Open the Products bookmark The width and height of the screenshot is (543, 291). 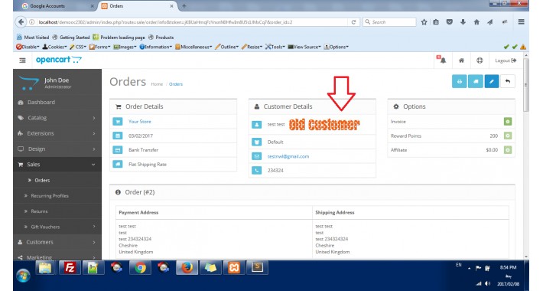pyautogui.click(x=161, y=38)
